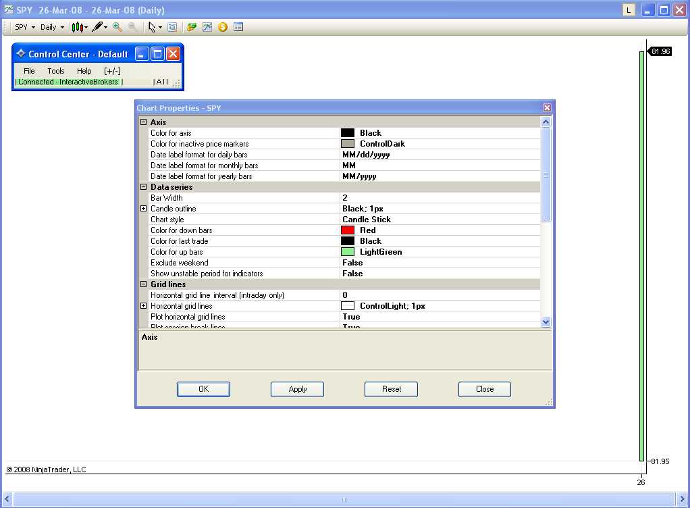Toggle Exclude weekend False value
The width and height of the screenshot is (690, 508).
pos(440,262)
